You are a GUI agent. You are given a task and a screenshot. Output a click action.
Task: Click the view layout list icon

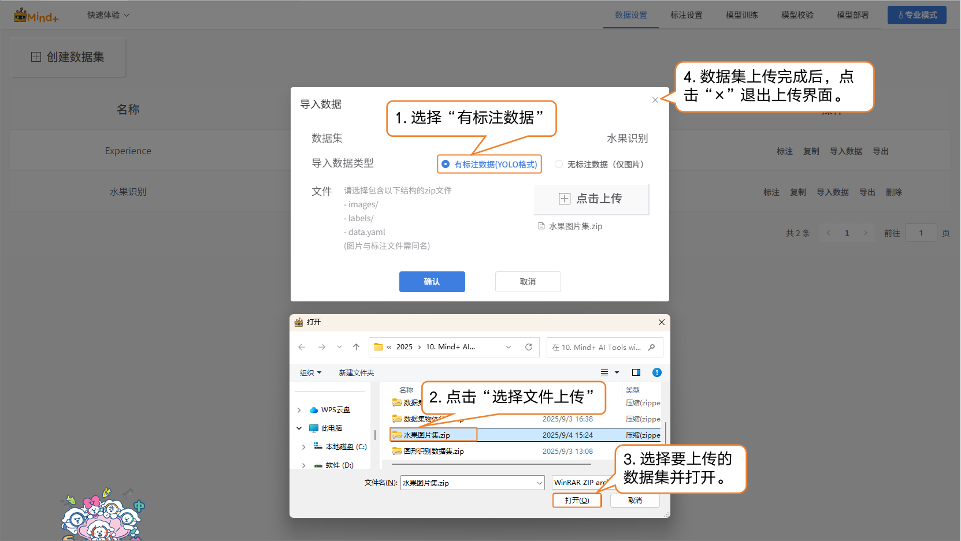coord(604,372)
